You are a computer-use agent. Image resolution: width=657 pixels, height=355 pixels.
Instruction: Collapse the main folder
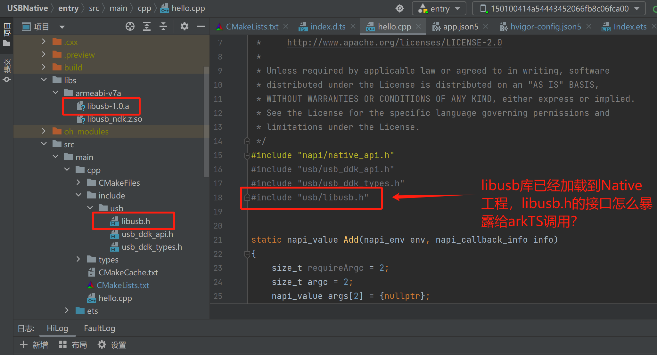[x=55, y=157]
